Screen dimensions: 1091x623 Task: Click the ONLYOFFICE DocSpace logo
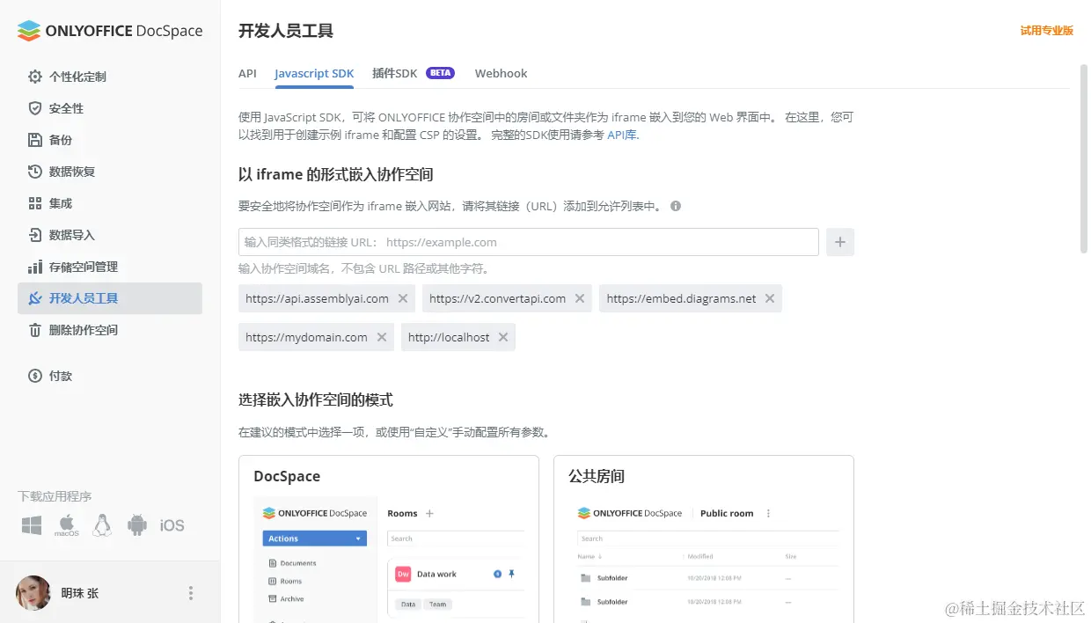(x=110, y=31)
